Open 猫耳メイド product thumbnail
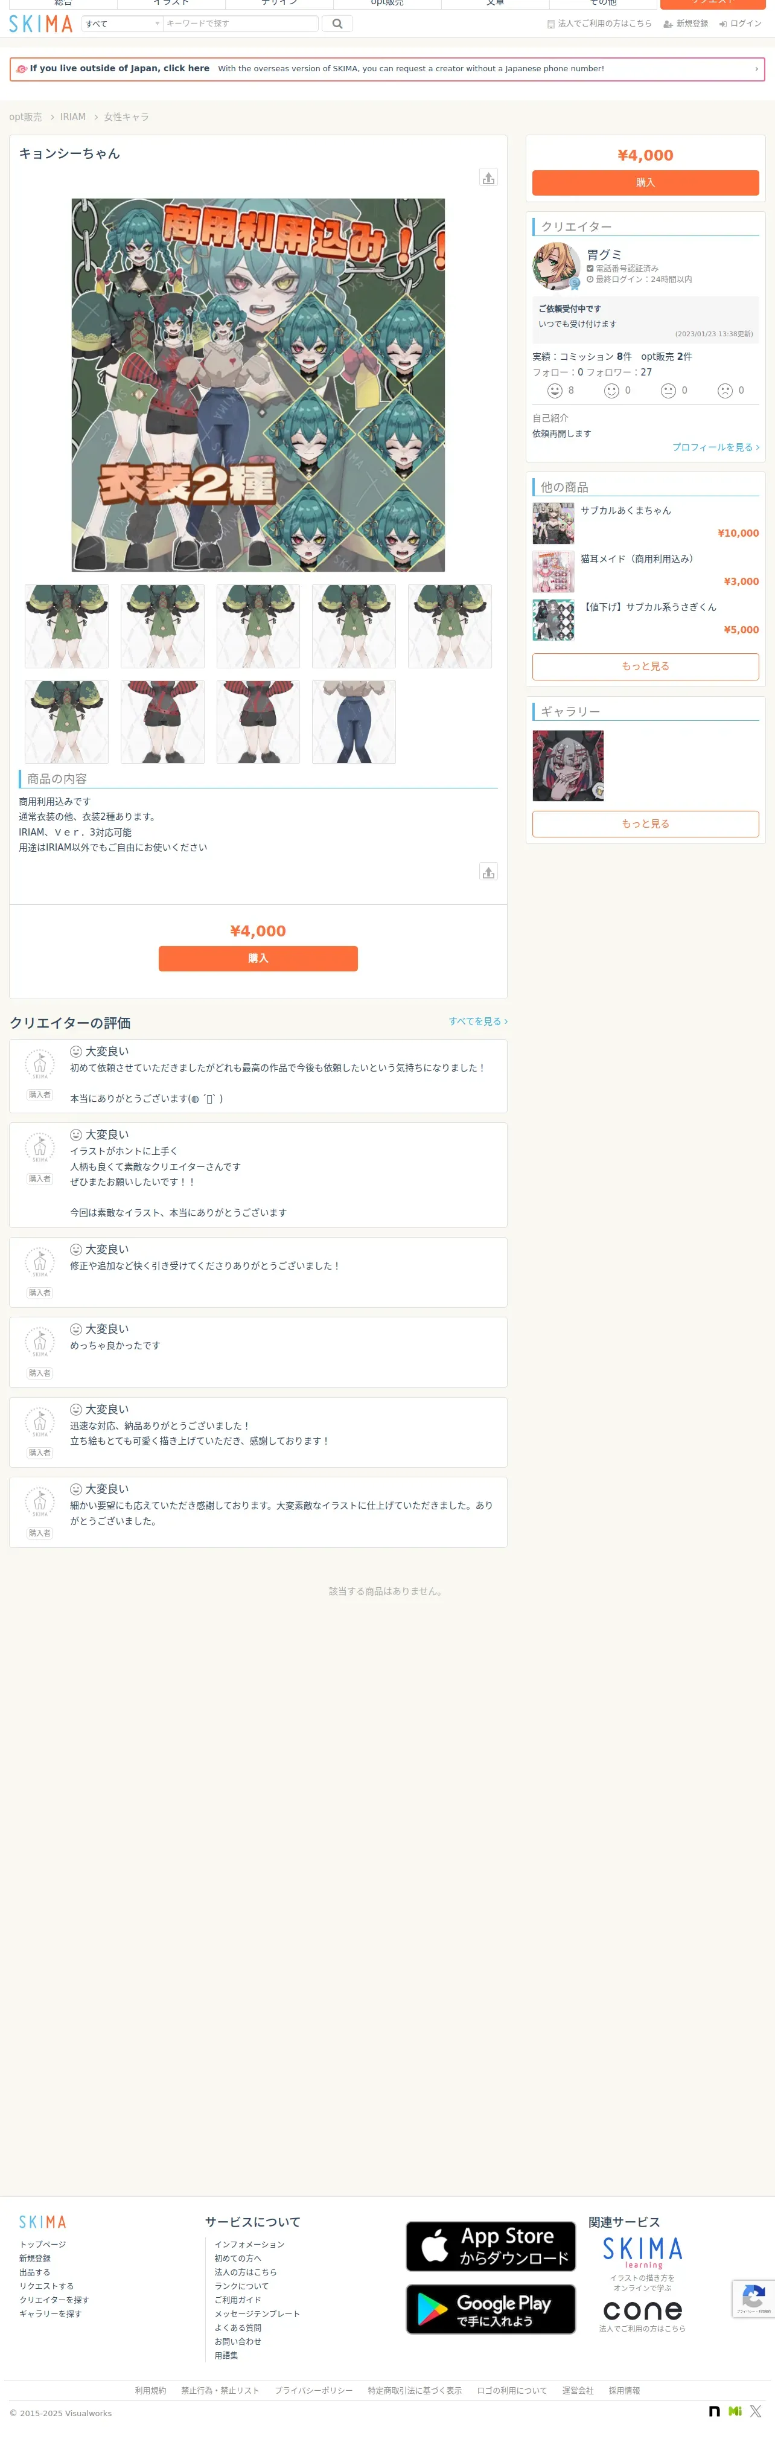775x2462 pixels. point(553,572)
